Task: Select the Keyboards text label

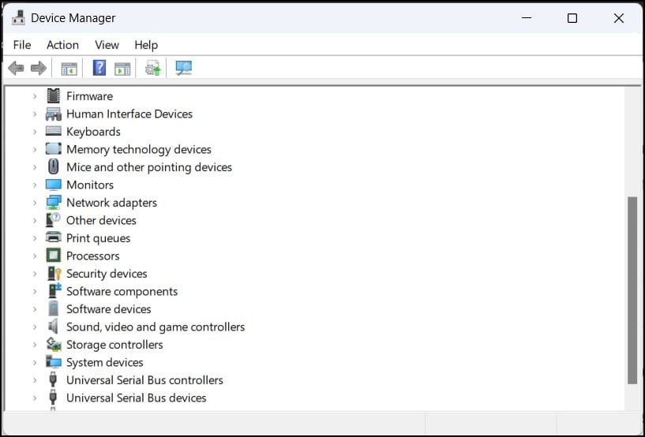Action: click(93, 132)
